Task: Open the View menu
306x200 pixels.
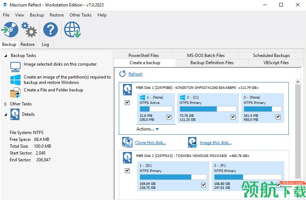Action: tap(19, 15)
